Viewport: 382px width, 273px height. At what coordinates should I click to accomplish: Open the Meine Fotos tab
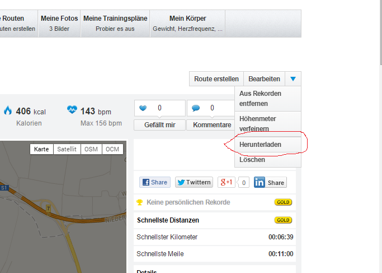pos(59,24)
